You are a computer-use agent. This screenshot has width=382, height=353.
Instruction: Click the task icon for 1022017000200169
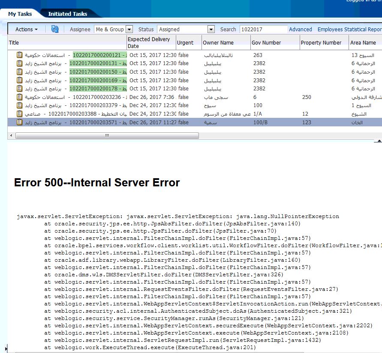[x=19, y=81]
